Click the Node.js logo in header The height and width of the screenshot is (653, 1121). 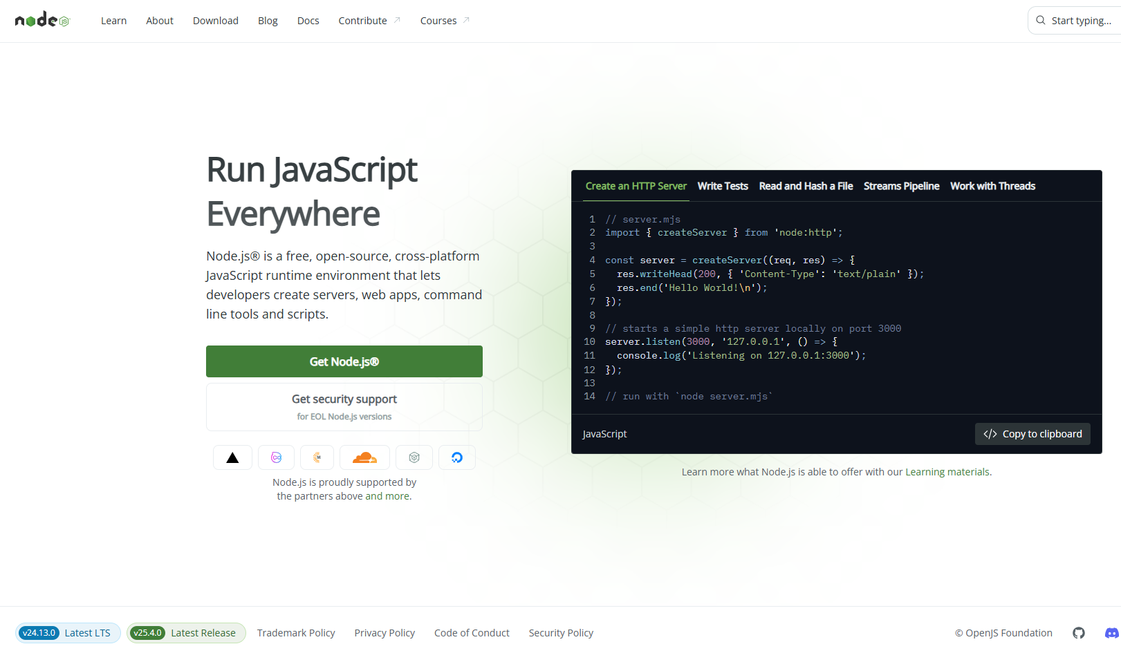42,20
